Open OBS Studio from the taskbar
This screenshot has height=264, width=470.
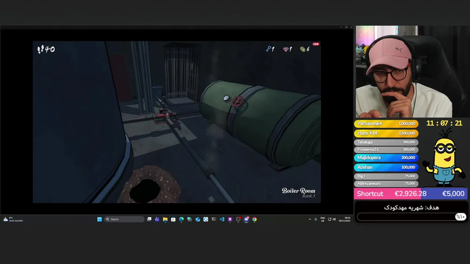click(238, 219)
